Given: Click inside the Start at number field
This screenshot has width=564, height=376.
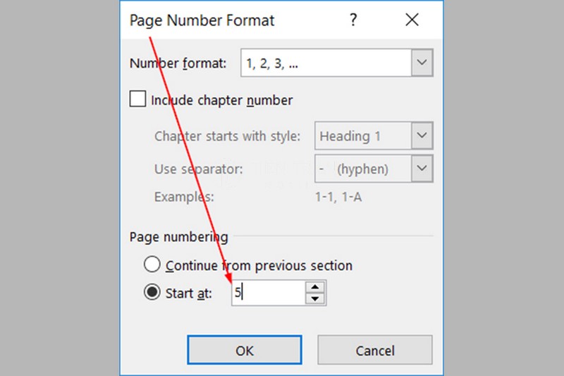Looking at the screenshot, I should pyautogui.click(x=268, y=293).
